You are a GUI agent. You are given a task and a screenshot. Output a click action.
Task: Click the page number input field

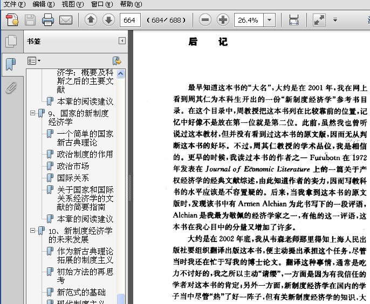coord(130,20)
